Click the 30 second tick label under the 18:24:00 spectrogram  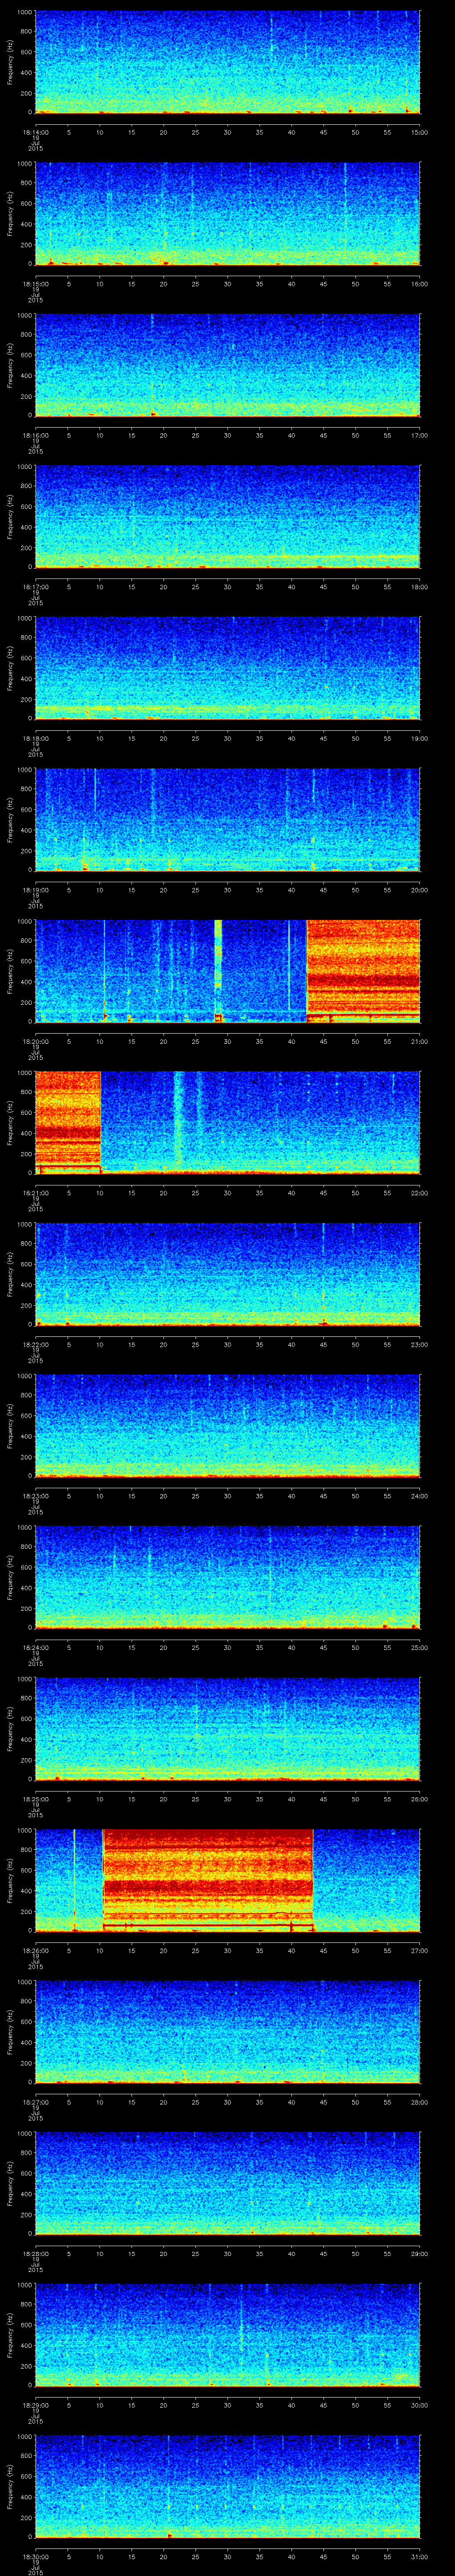click(x=227, y=1648)
